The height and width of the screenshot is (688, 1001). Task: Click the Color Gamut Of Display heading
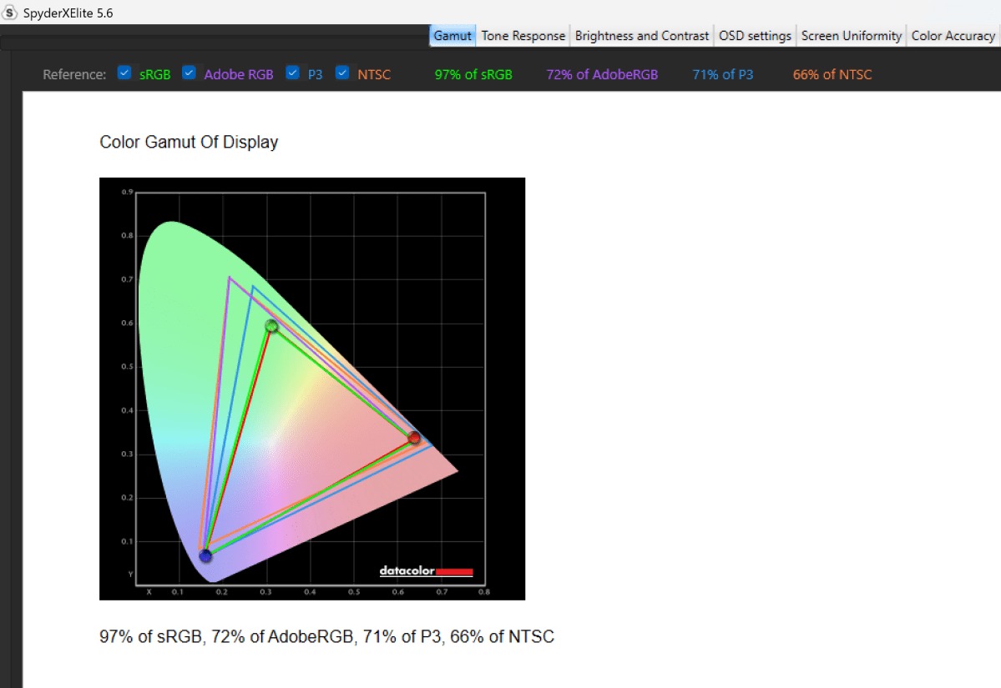tap(189, 142)
